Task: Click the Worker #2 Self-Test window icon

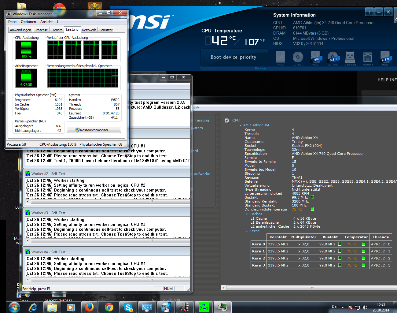Action: click(28, 173)
